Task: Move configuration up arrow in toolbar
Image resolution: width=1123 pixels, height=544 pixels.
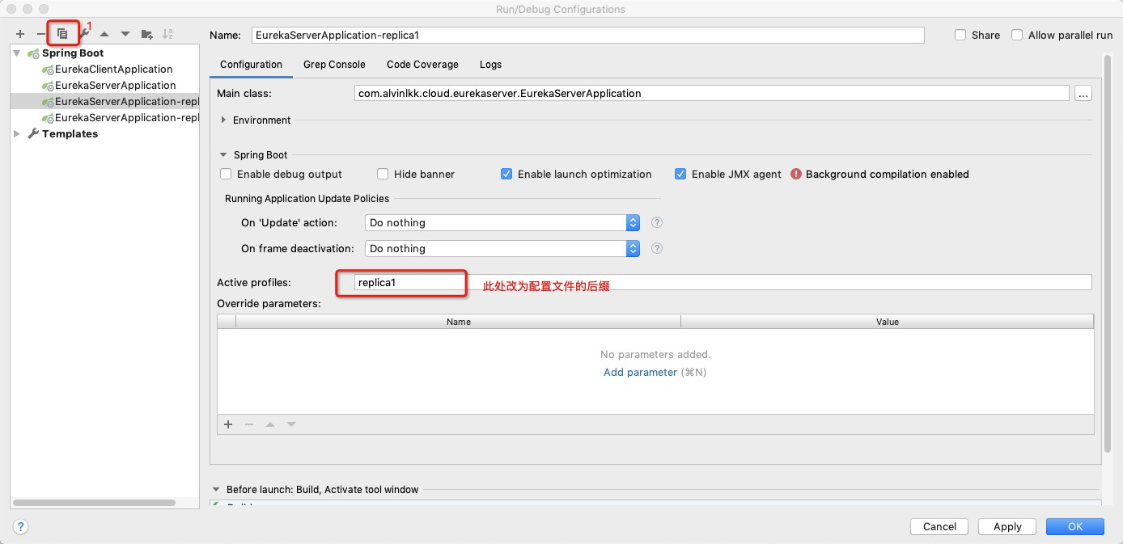Action: coord(104,34)
